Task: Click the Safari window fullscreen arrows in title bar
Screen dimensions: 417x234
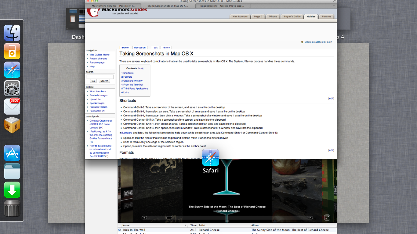Action: tap(334, 1)
